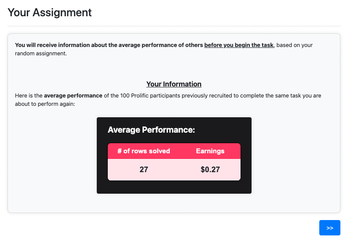The image size is (347, 242).
Task: Click the "random assignment." text
Action: pos(41,54)
